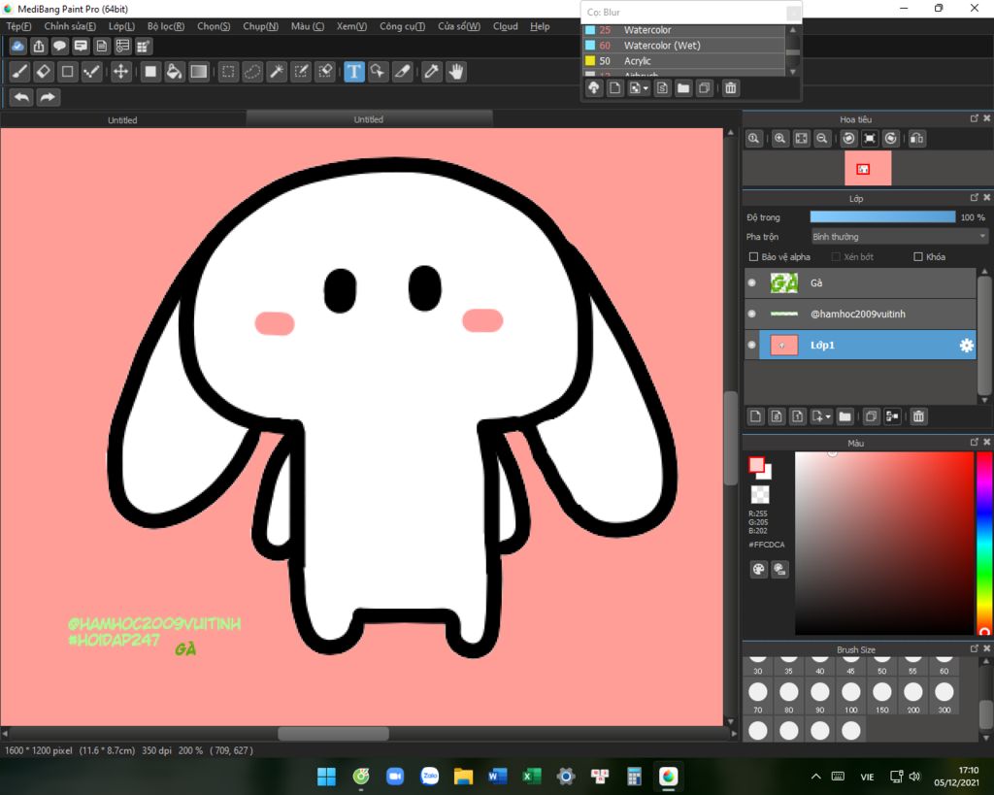Switch to the first Untitled tab
This screenshot has height=795, width=994.
122,119
